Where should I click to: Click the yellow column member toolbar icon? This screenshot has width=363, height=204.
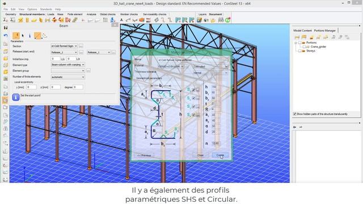click(27, 20)
